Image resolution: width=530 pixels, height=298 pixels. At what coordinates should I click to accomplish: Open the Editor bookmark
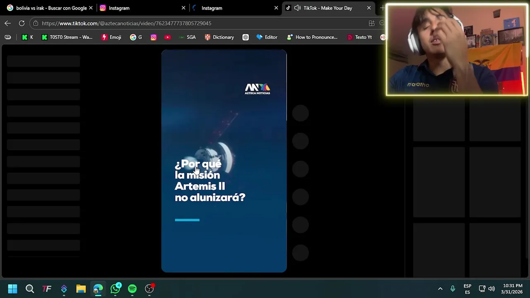[x=267, y=37]
